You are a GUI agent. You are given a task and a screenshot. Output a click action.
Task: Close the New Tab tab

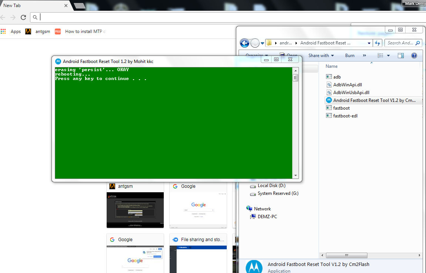click(66, 6)
